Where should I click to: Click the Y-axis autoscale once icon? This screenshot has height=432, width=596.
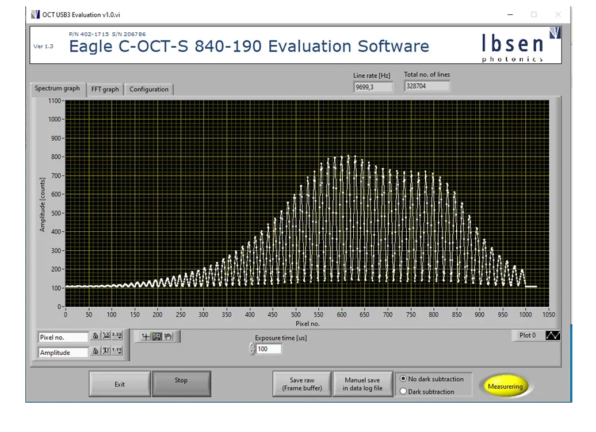[x=106, y=351]
